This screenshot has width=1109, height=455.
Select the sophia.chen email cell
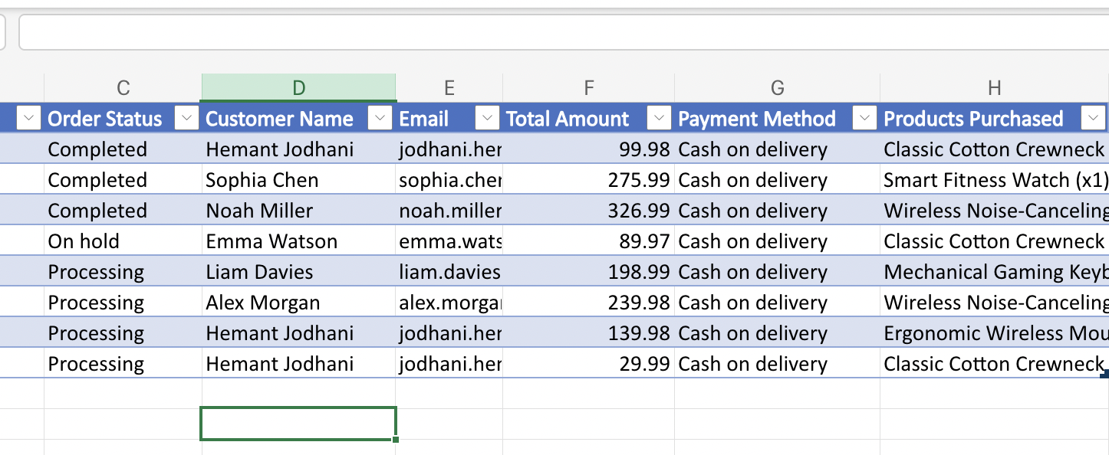click(449, 180)
